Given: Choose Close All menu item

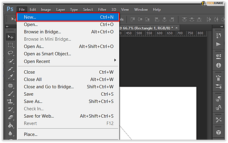Looking at the screenshot, I should (x=68, y=79).
